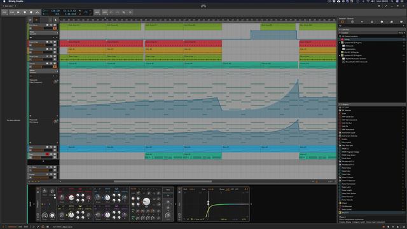Viewport: 407px width, 229px height.
Task: Arm recording on the top green drum track
Action: pos(47,25)
